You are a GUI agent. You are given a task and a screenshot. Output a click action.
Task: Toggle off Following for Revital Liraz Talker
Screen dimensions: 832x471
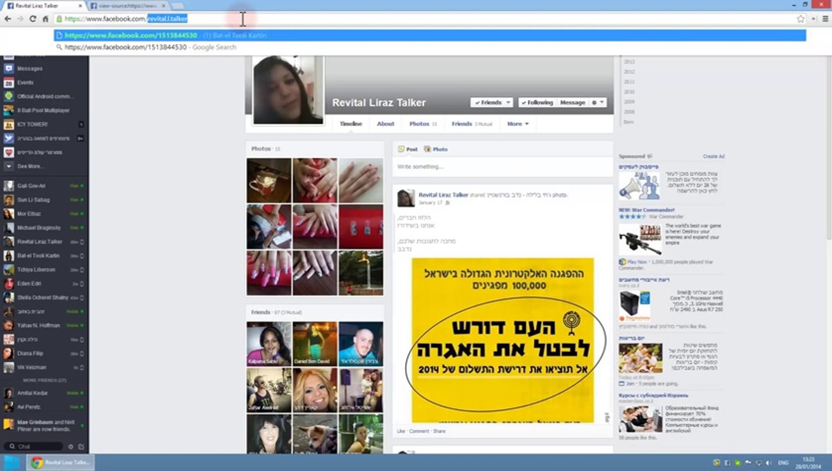(537, 102)
